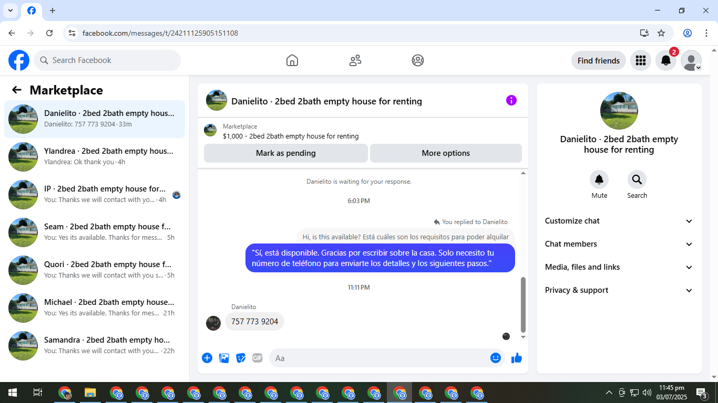The height and width of the screenshot is (403, 718).
Task: Click the quoted 'Hi, is this available?' message
Action: tap(406, 237)
